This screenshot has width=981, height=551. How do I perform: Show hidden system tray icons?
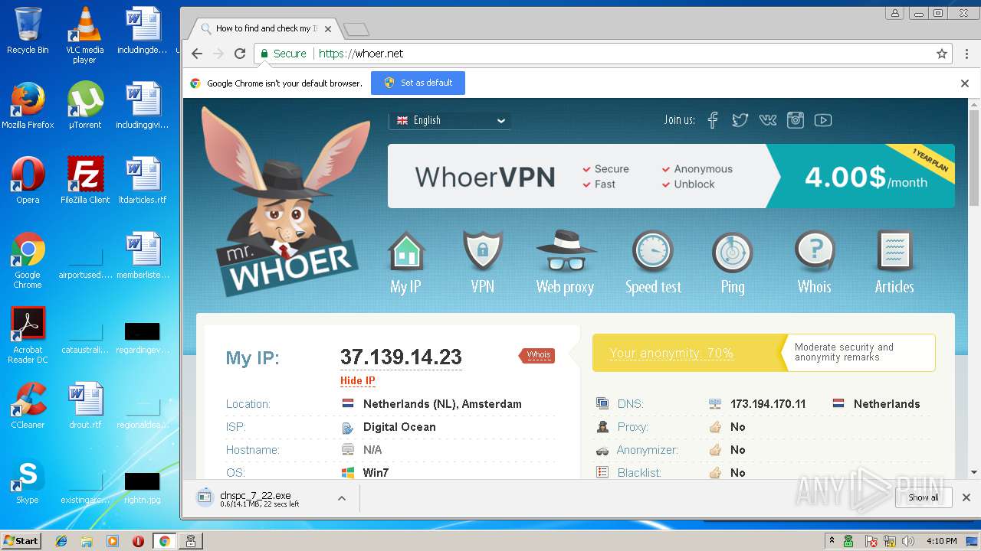pos(832,541)
